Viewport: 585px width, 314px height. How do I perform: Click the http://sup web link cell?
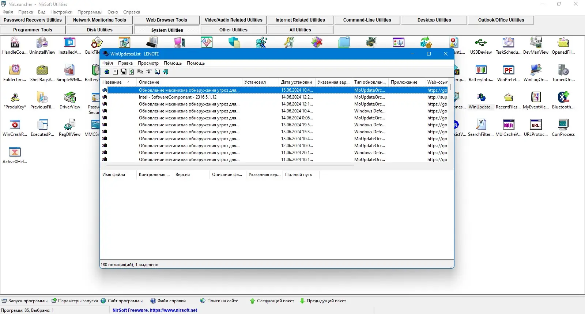437,97
